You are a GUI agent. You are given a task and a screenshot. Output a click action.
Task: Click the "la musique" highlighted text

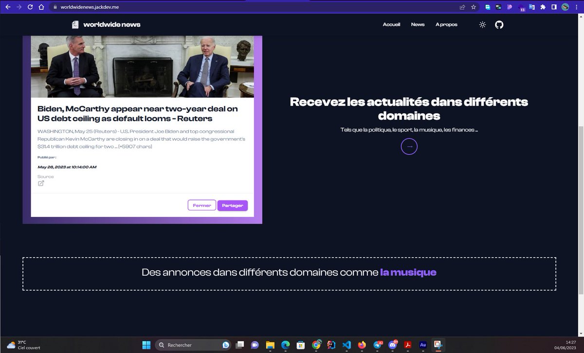tap(408, 272)
